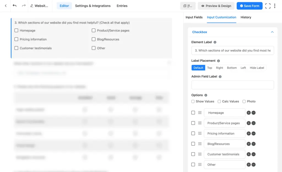Redo the last change
282x172 pixels.
[x=24, y=6]
